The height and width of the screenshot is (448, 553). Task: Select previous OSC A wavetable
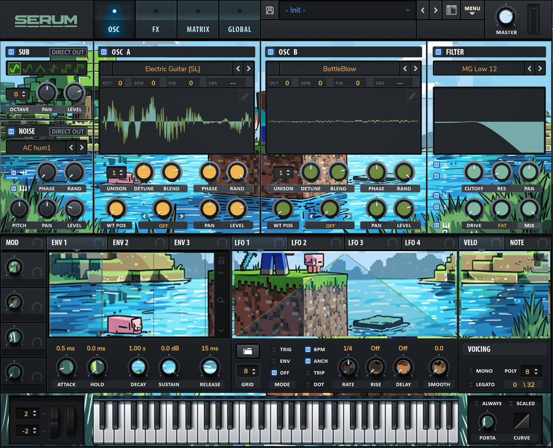238,69
